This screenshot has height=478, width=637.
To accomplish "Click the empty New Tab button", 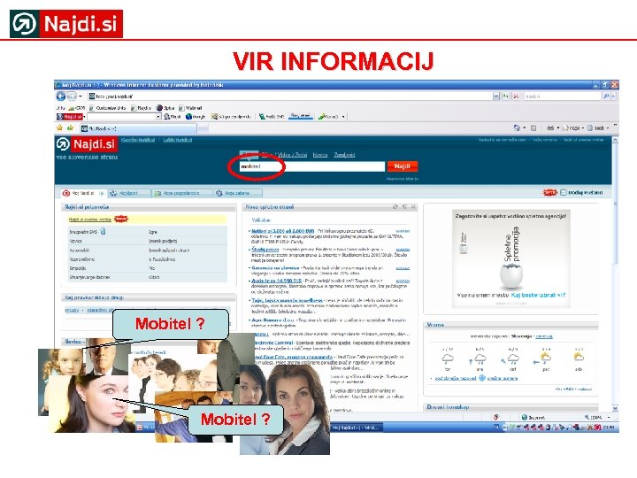I will [203, 129].
